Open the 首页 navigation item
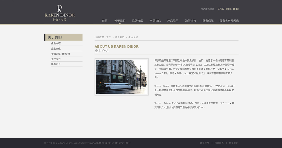The image size is (282, 148). 105,21
